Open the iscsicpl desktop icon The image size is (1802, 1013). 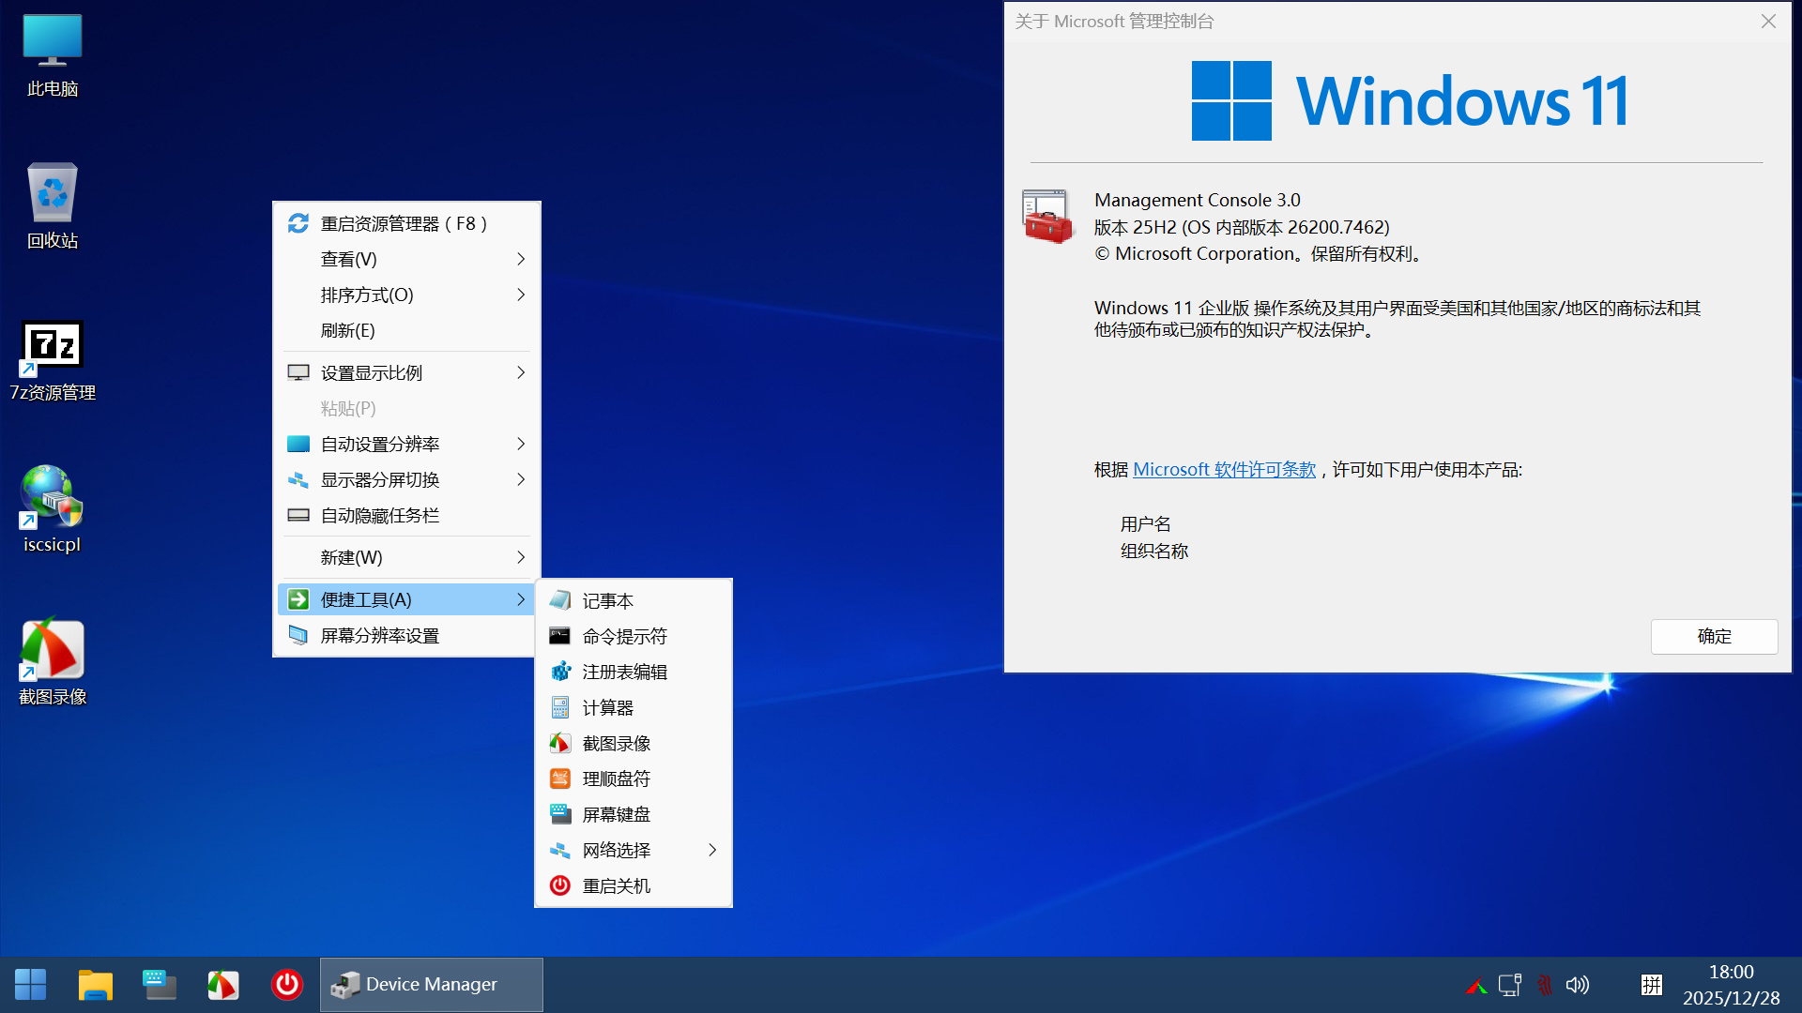click(53, 497)
